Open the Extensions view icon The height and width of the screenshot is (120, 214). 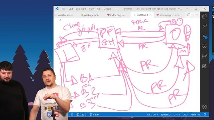click(x=204, y=56)
